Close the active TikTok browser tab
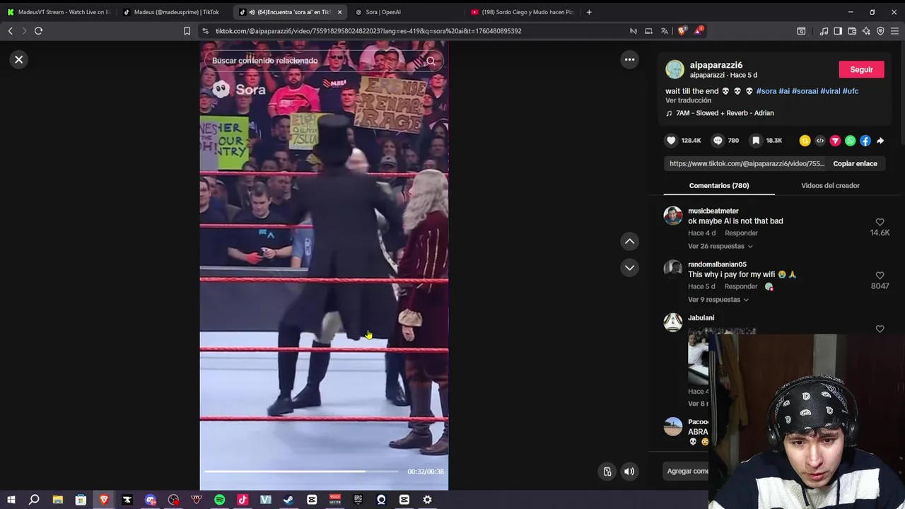The height and width of the screenshot is (509, 905). click(340, 12)
